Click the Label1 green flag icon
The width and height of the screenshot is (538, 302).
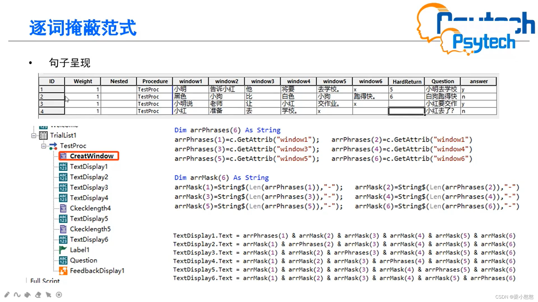point(63,250)
